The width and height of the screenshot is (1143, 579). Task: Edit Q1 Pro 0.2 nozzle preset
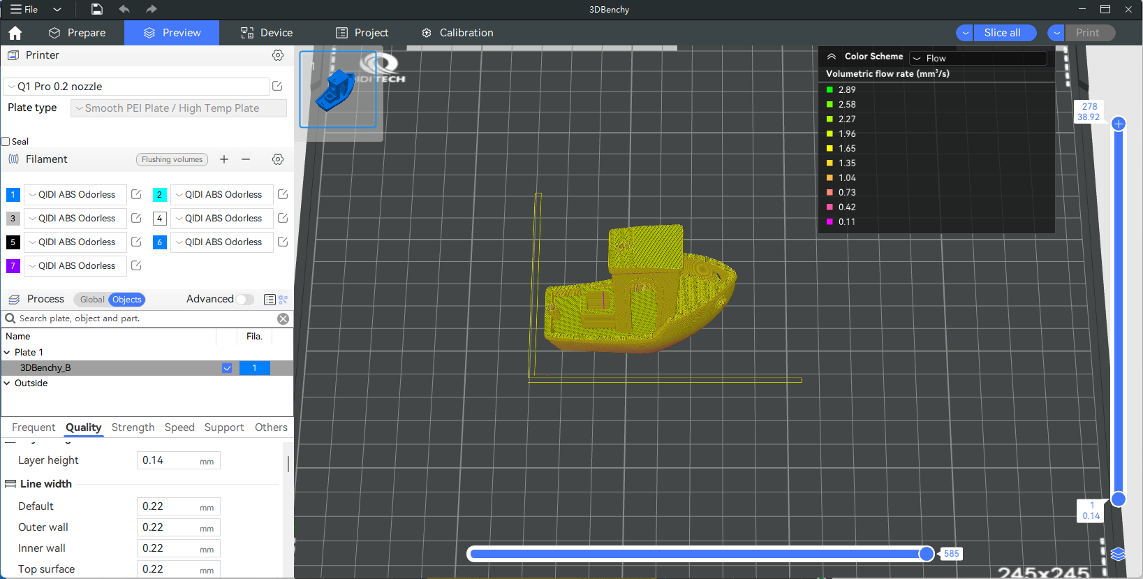click(x=277, y=86)
